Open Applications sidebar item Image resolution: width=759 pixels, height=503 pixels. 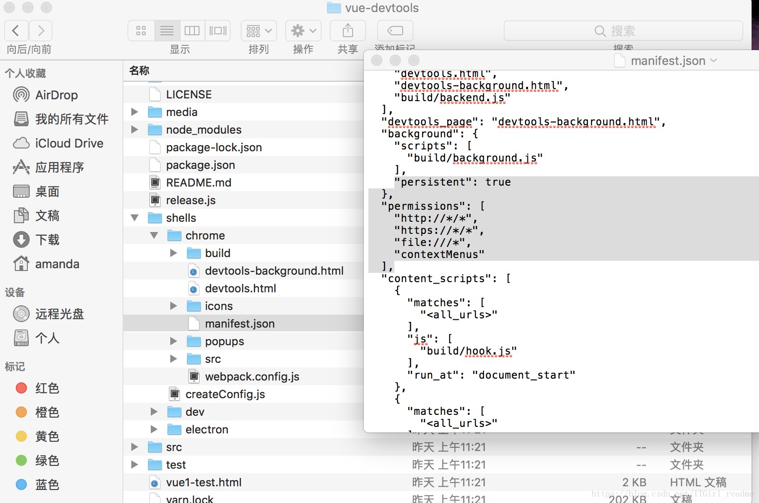[48, 168]
